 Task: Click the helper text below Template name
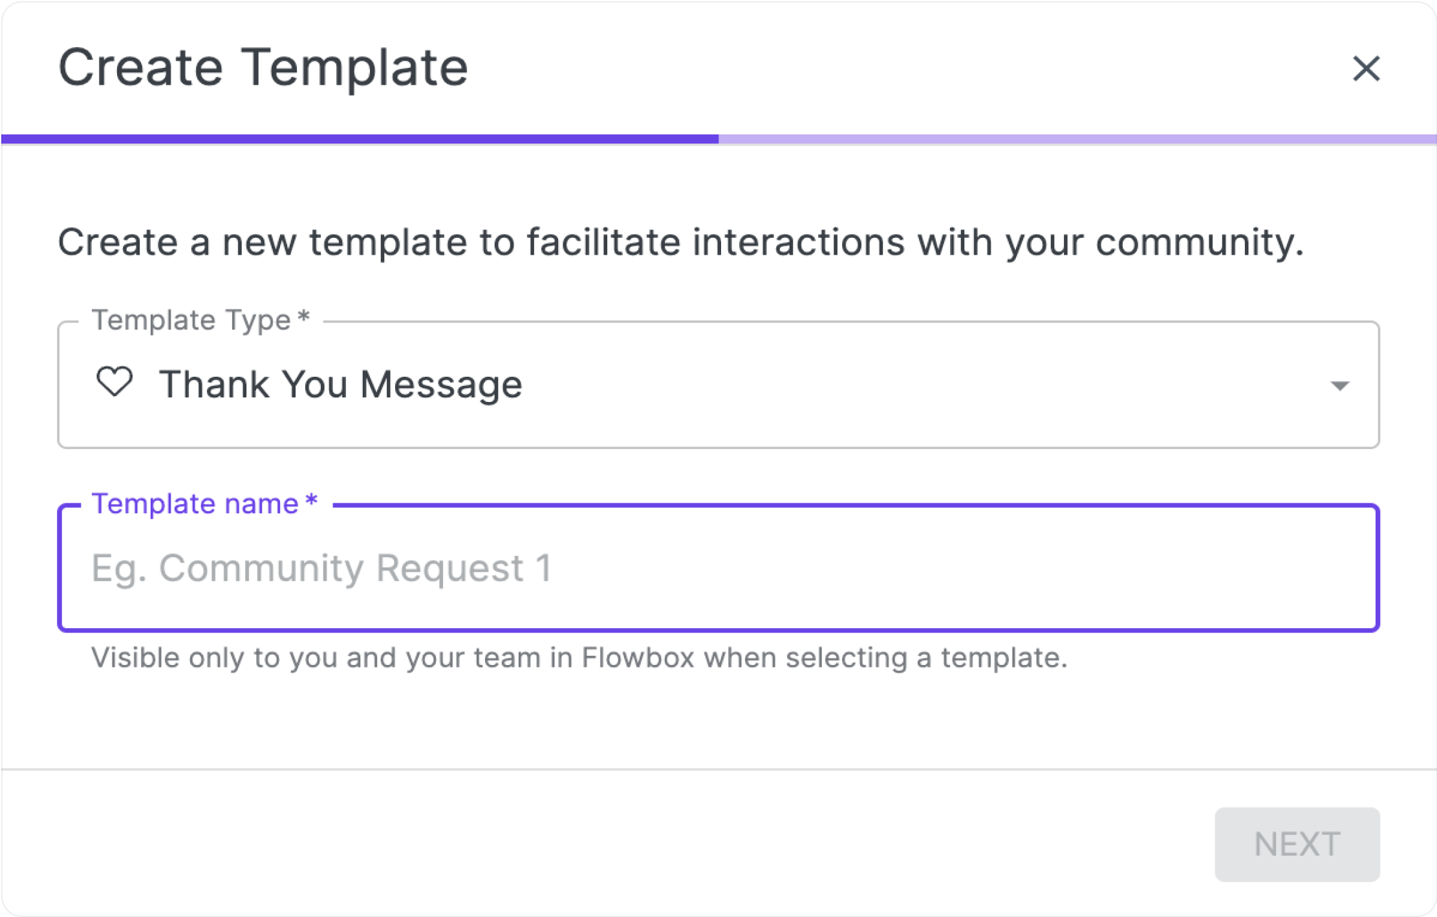pyautogui.click(x=579, y=658)
